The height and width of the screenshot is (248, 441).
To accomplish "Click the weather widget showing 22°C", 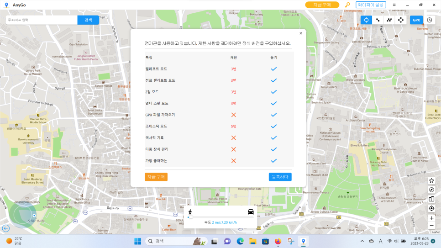I will (x=14, y=241).
